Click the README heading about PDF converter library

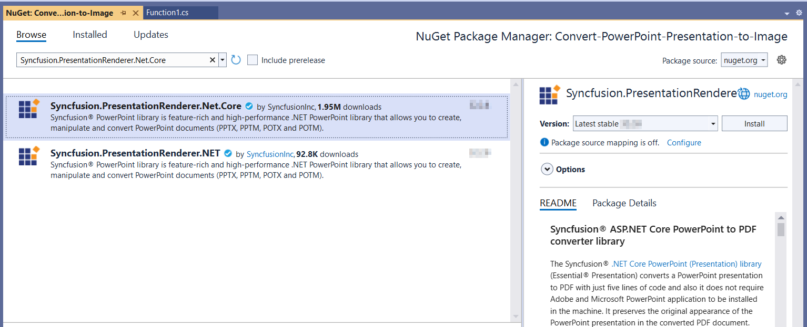coord(653,235)
